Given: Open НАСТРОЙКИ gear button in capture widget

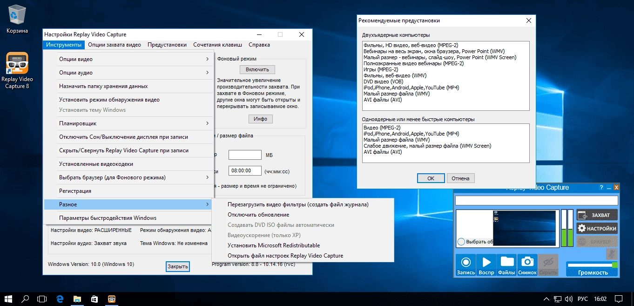Looking at the screenshot, I should coord(597,228).
